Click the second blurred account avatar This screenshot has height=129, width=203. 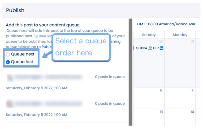[9, 103]
